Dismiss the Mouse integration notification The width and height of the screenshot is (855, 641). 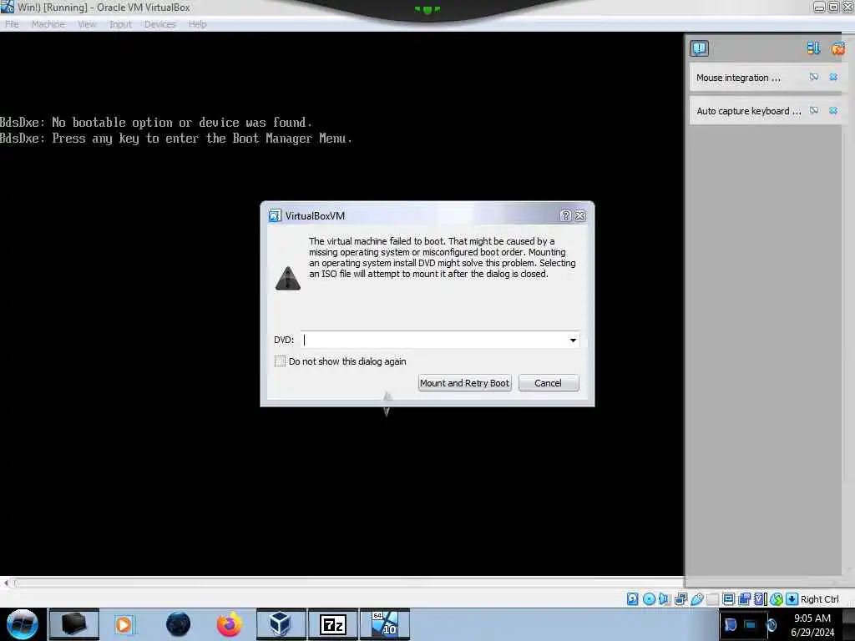click(x=833, y=78)
